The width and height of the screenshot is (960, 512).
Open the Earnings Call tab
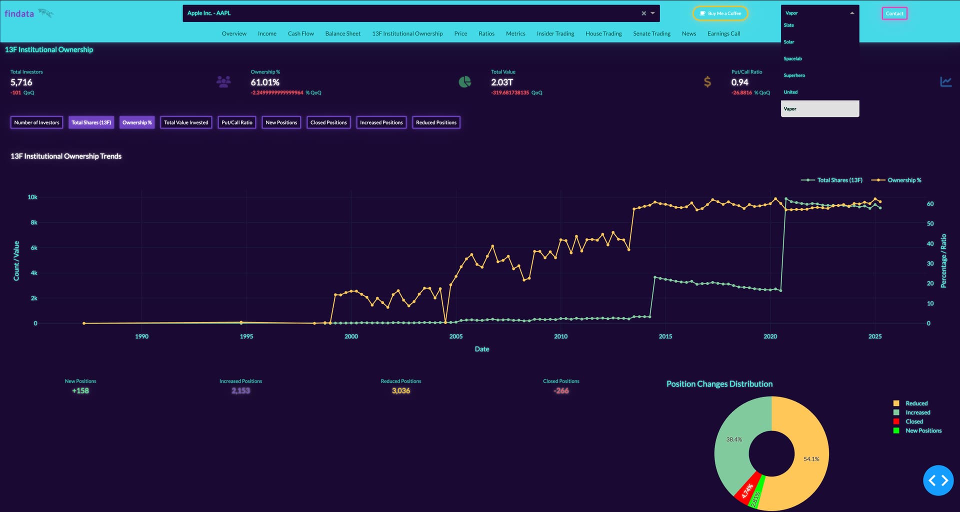[x=723, y=33]
